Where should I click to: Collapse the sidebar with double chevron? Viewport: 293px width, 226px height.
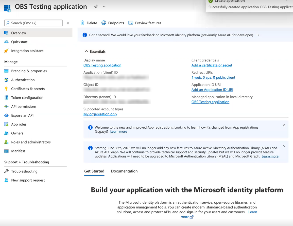click(68, 23)
